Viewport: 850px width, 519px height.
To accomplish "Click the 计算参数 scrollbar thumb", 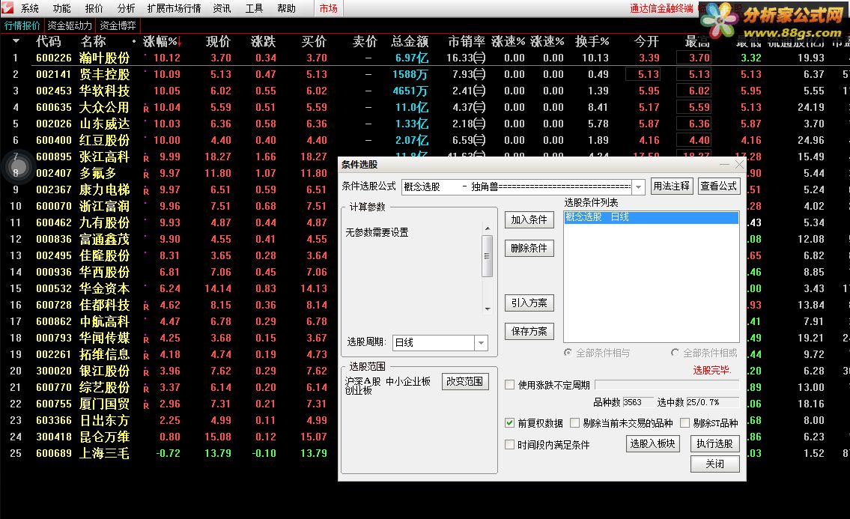I will [488, 256].
